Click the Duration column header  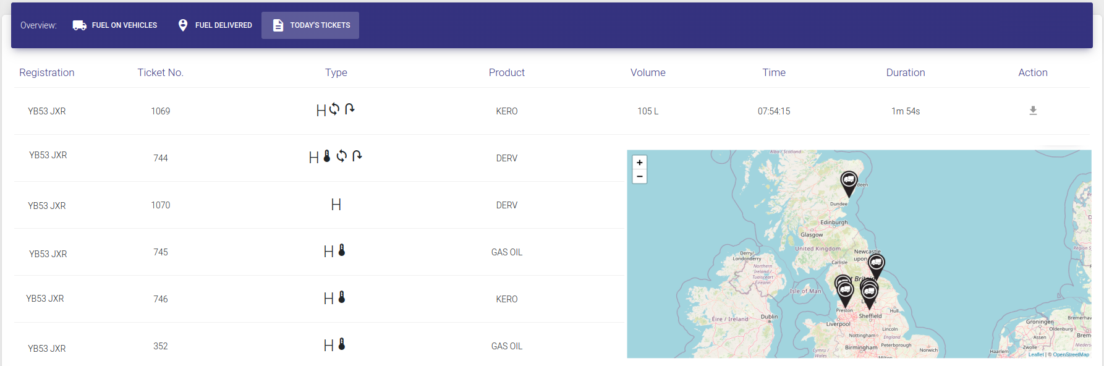tap(905, 72)
